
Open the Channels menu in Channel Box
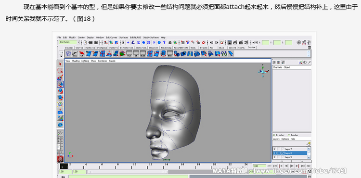pos(277,67)
